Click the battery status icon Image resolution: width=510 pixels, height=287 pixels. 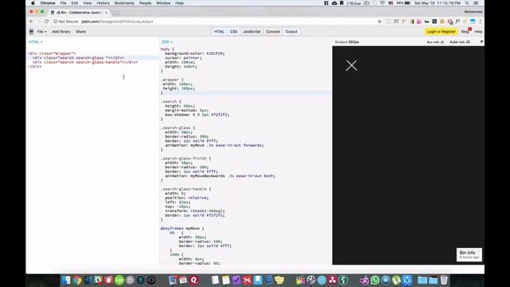(407, 3)
